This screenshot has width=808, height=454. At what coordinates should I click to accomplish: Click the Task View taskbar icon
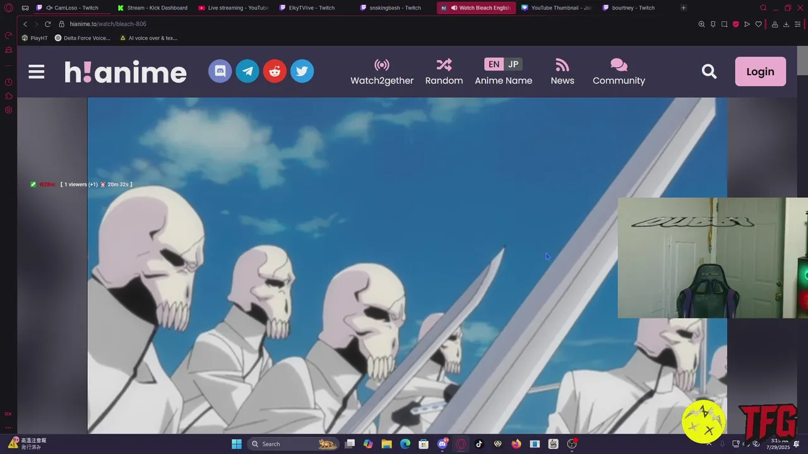click(x=350, y=444)
